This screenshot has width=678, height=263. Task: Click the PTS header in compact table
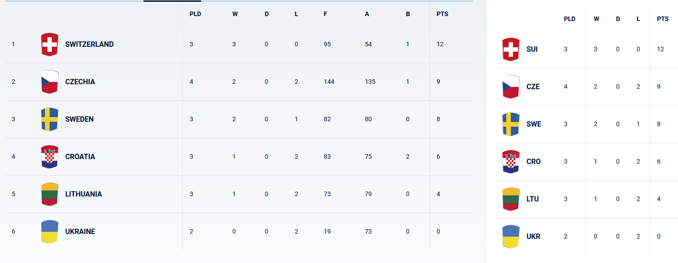point(663,19)
